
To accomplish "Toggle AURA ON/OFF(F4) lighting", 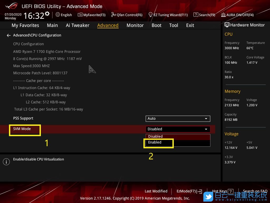I will point(237,15).
